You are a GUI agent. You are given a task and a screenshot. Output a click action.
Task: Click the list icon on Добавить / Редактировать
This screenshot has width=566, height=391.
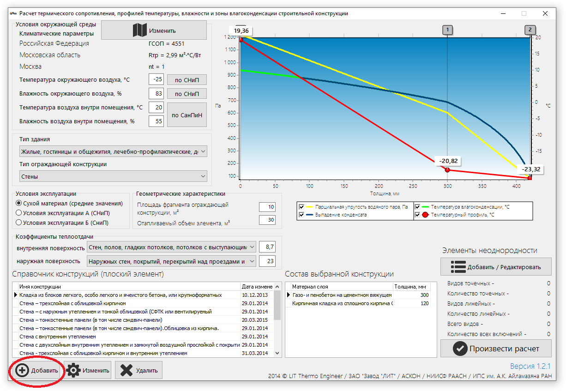point(458,266)
